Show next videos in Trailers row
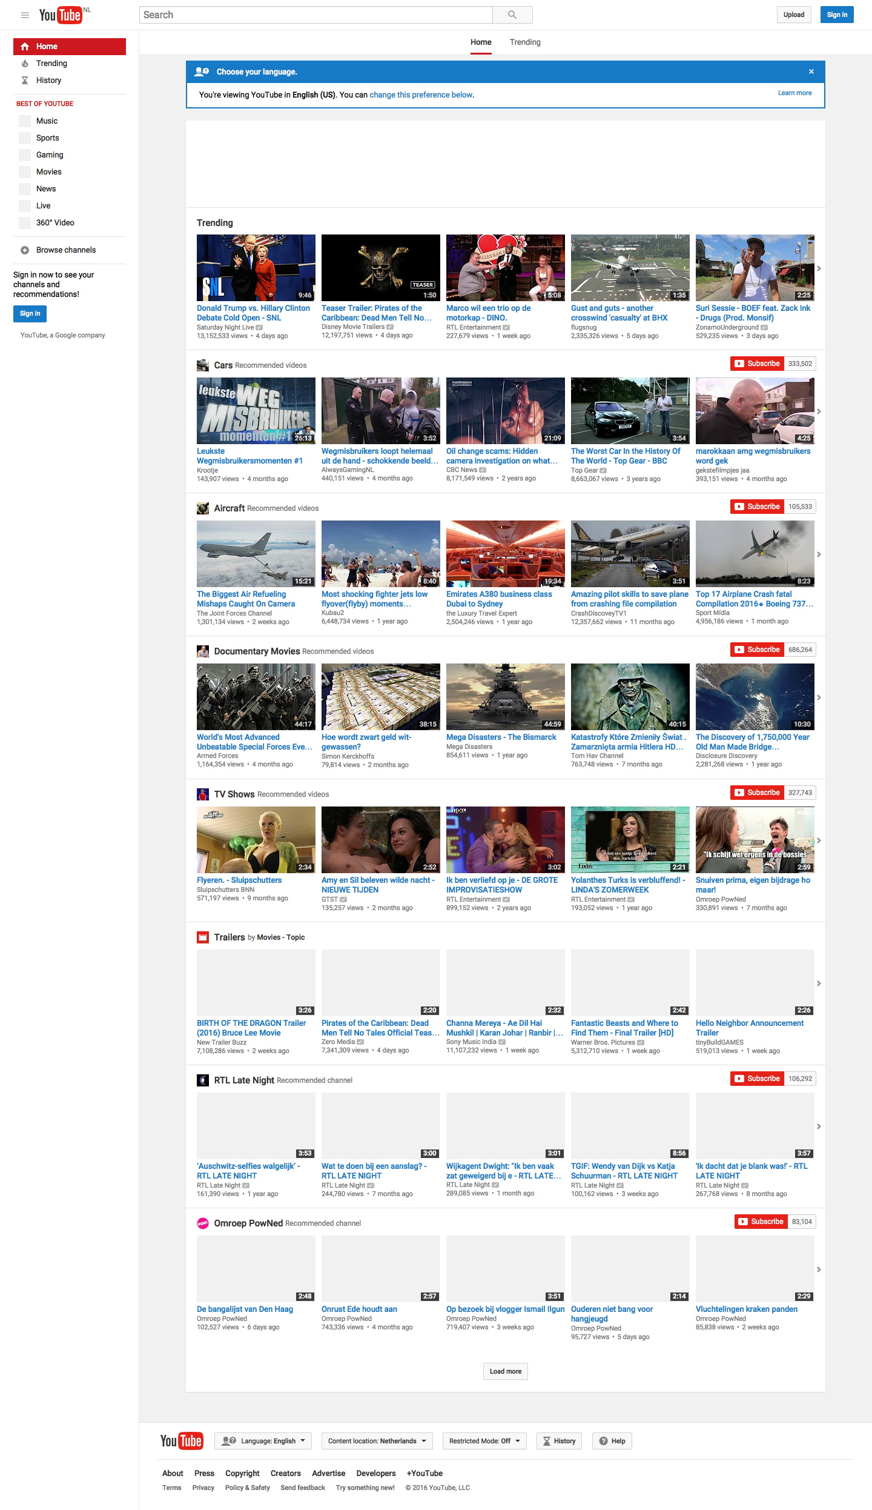This screenshot has width=872, height=1510. click(819, 983)
